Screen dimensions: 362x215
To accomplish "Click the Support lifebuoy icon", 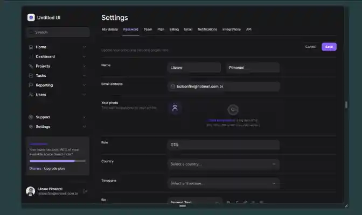I will [31, 117].
